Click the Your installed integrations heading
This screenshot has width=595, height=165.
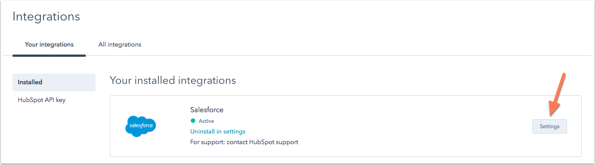(173, 81)
